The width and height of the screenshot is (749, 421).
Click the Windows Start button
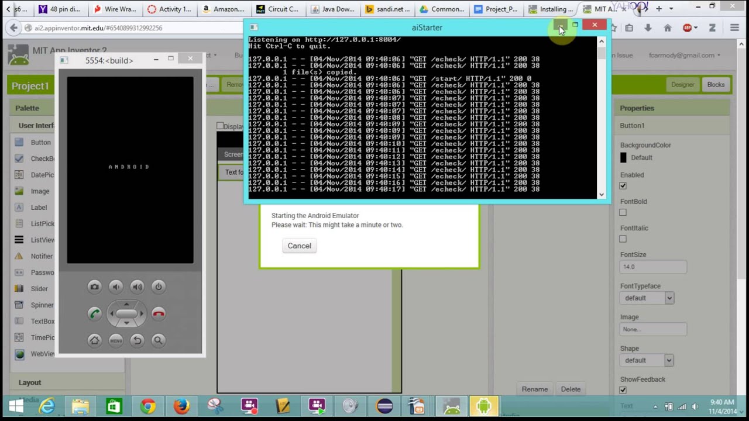15,406
